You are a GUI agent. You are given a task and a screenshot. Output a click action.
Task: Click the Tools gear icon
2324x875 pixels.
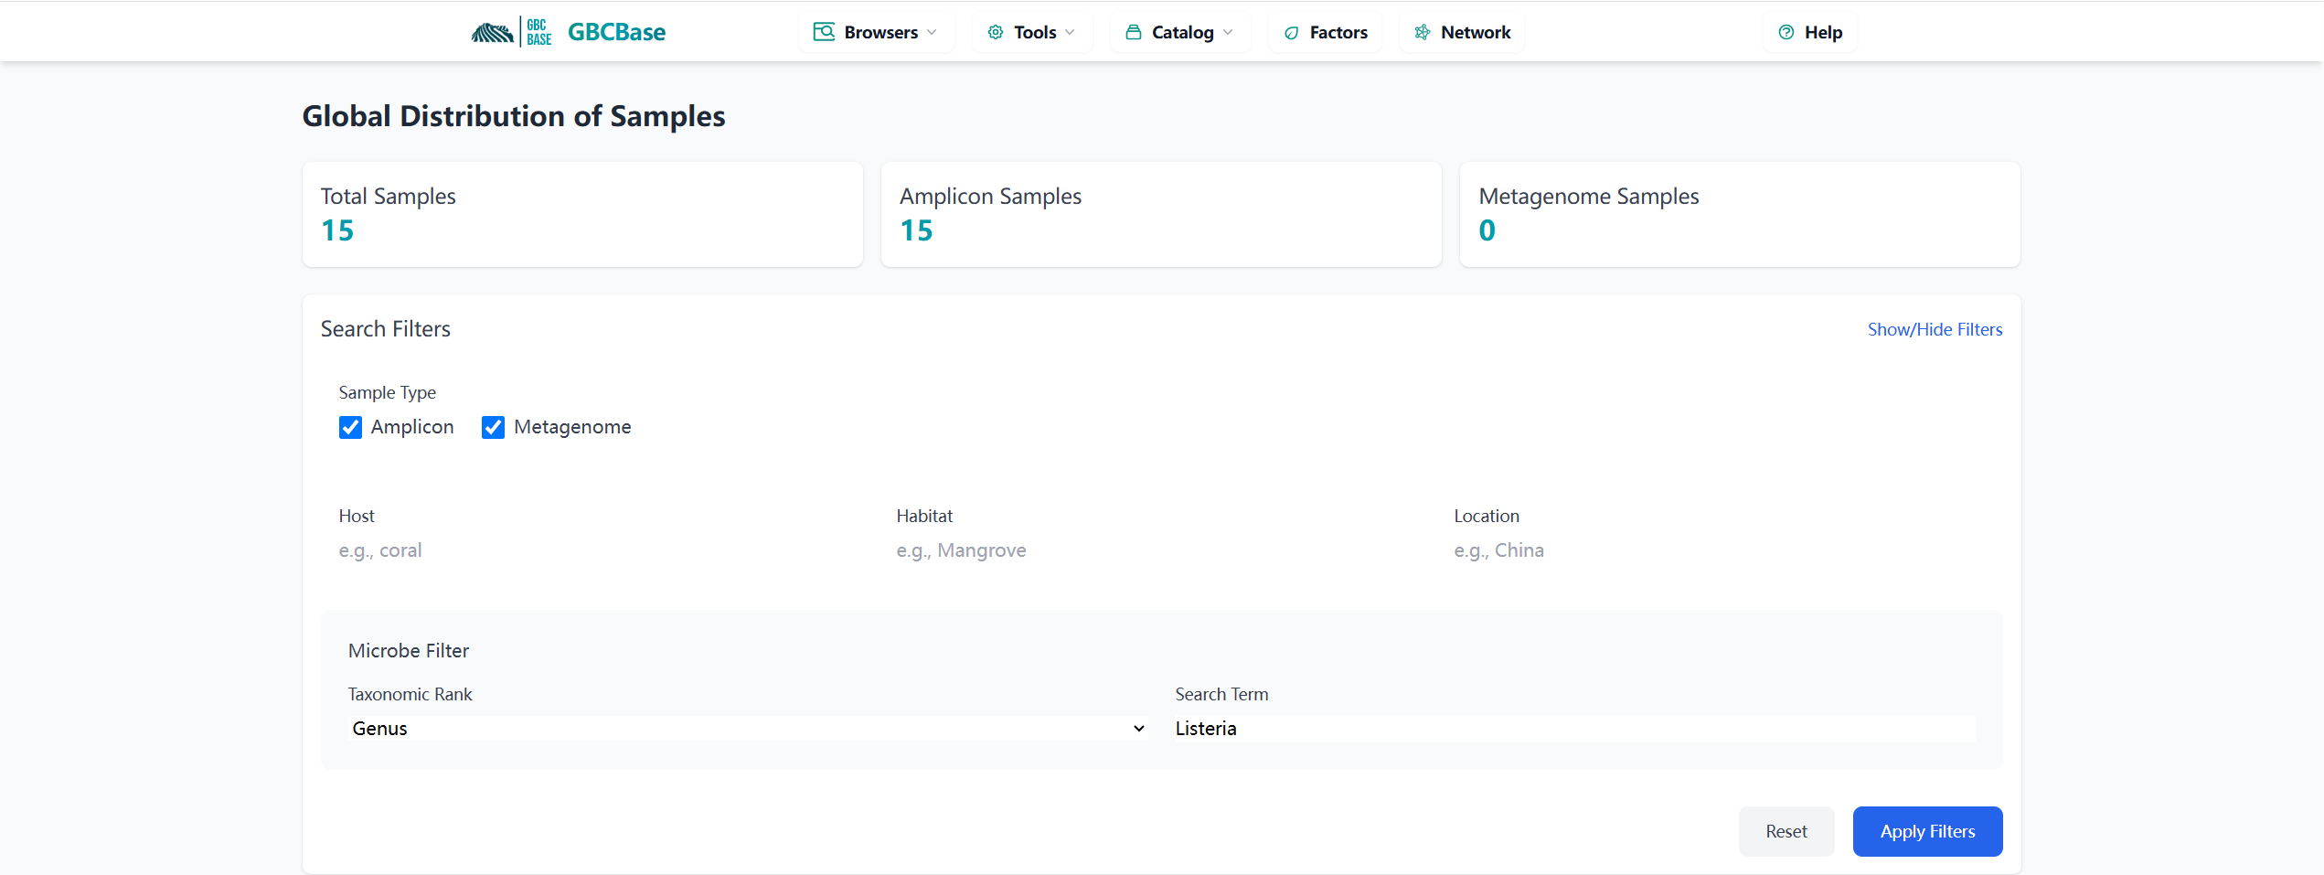coord(996,32)
